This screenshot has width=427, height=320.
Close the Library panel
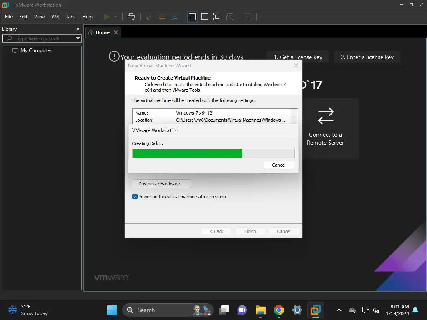click(78, 29)
